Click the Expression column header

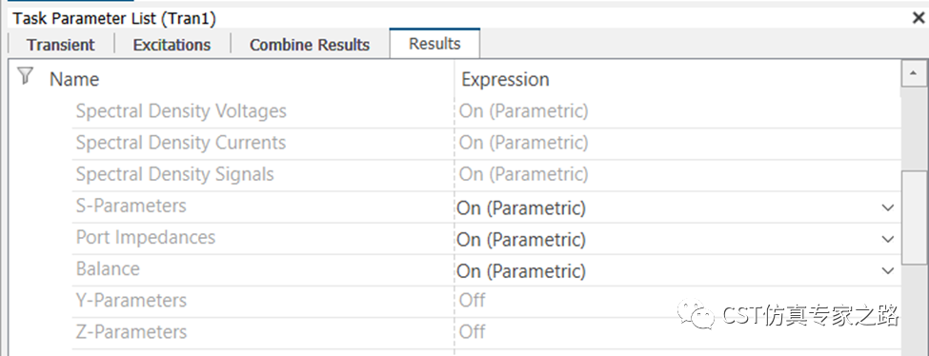click(x=505, y=79)
